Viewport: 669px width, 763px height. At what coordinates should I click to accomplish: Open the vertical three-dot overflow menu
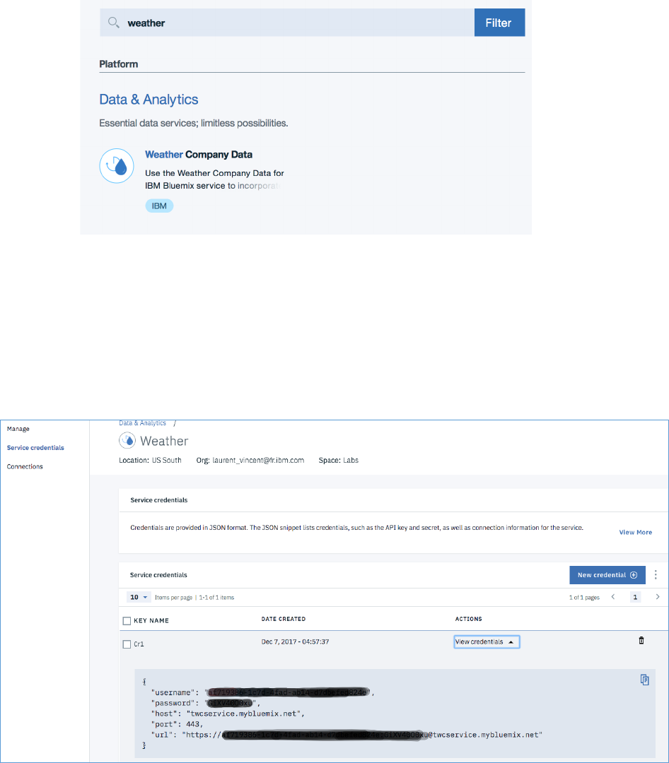[x=656, y=575]
